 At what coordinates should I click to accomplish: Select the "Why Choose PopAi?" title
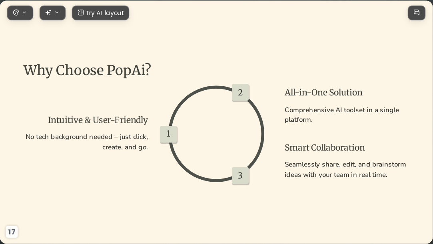87,70
